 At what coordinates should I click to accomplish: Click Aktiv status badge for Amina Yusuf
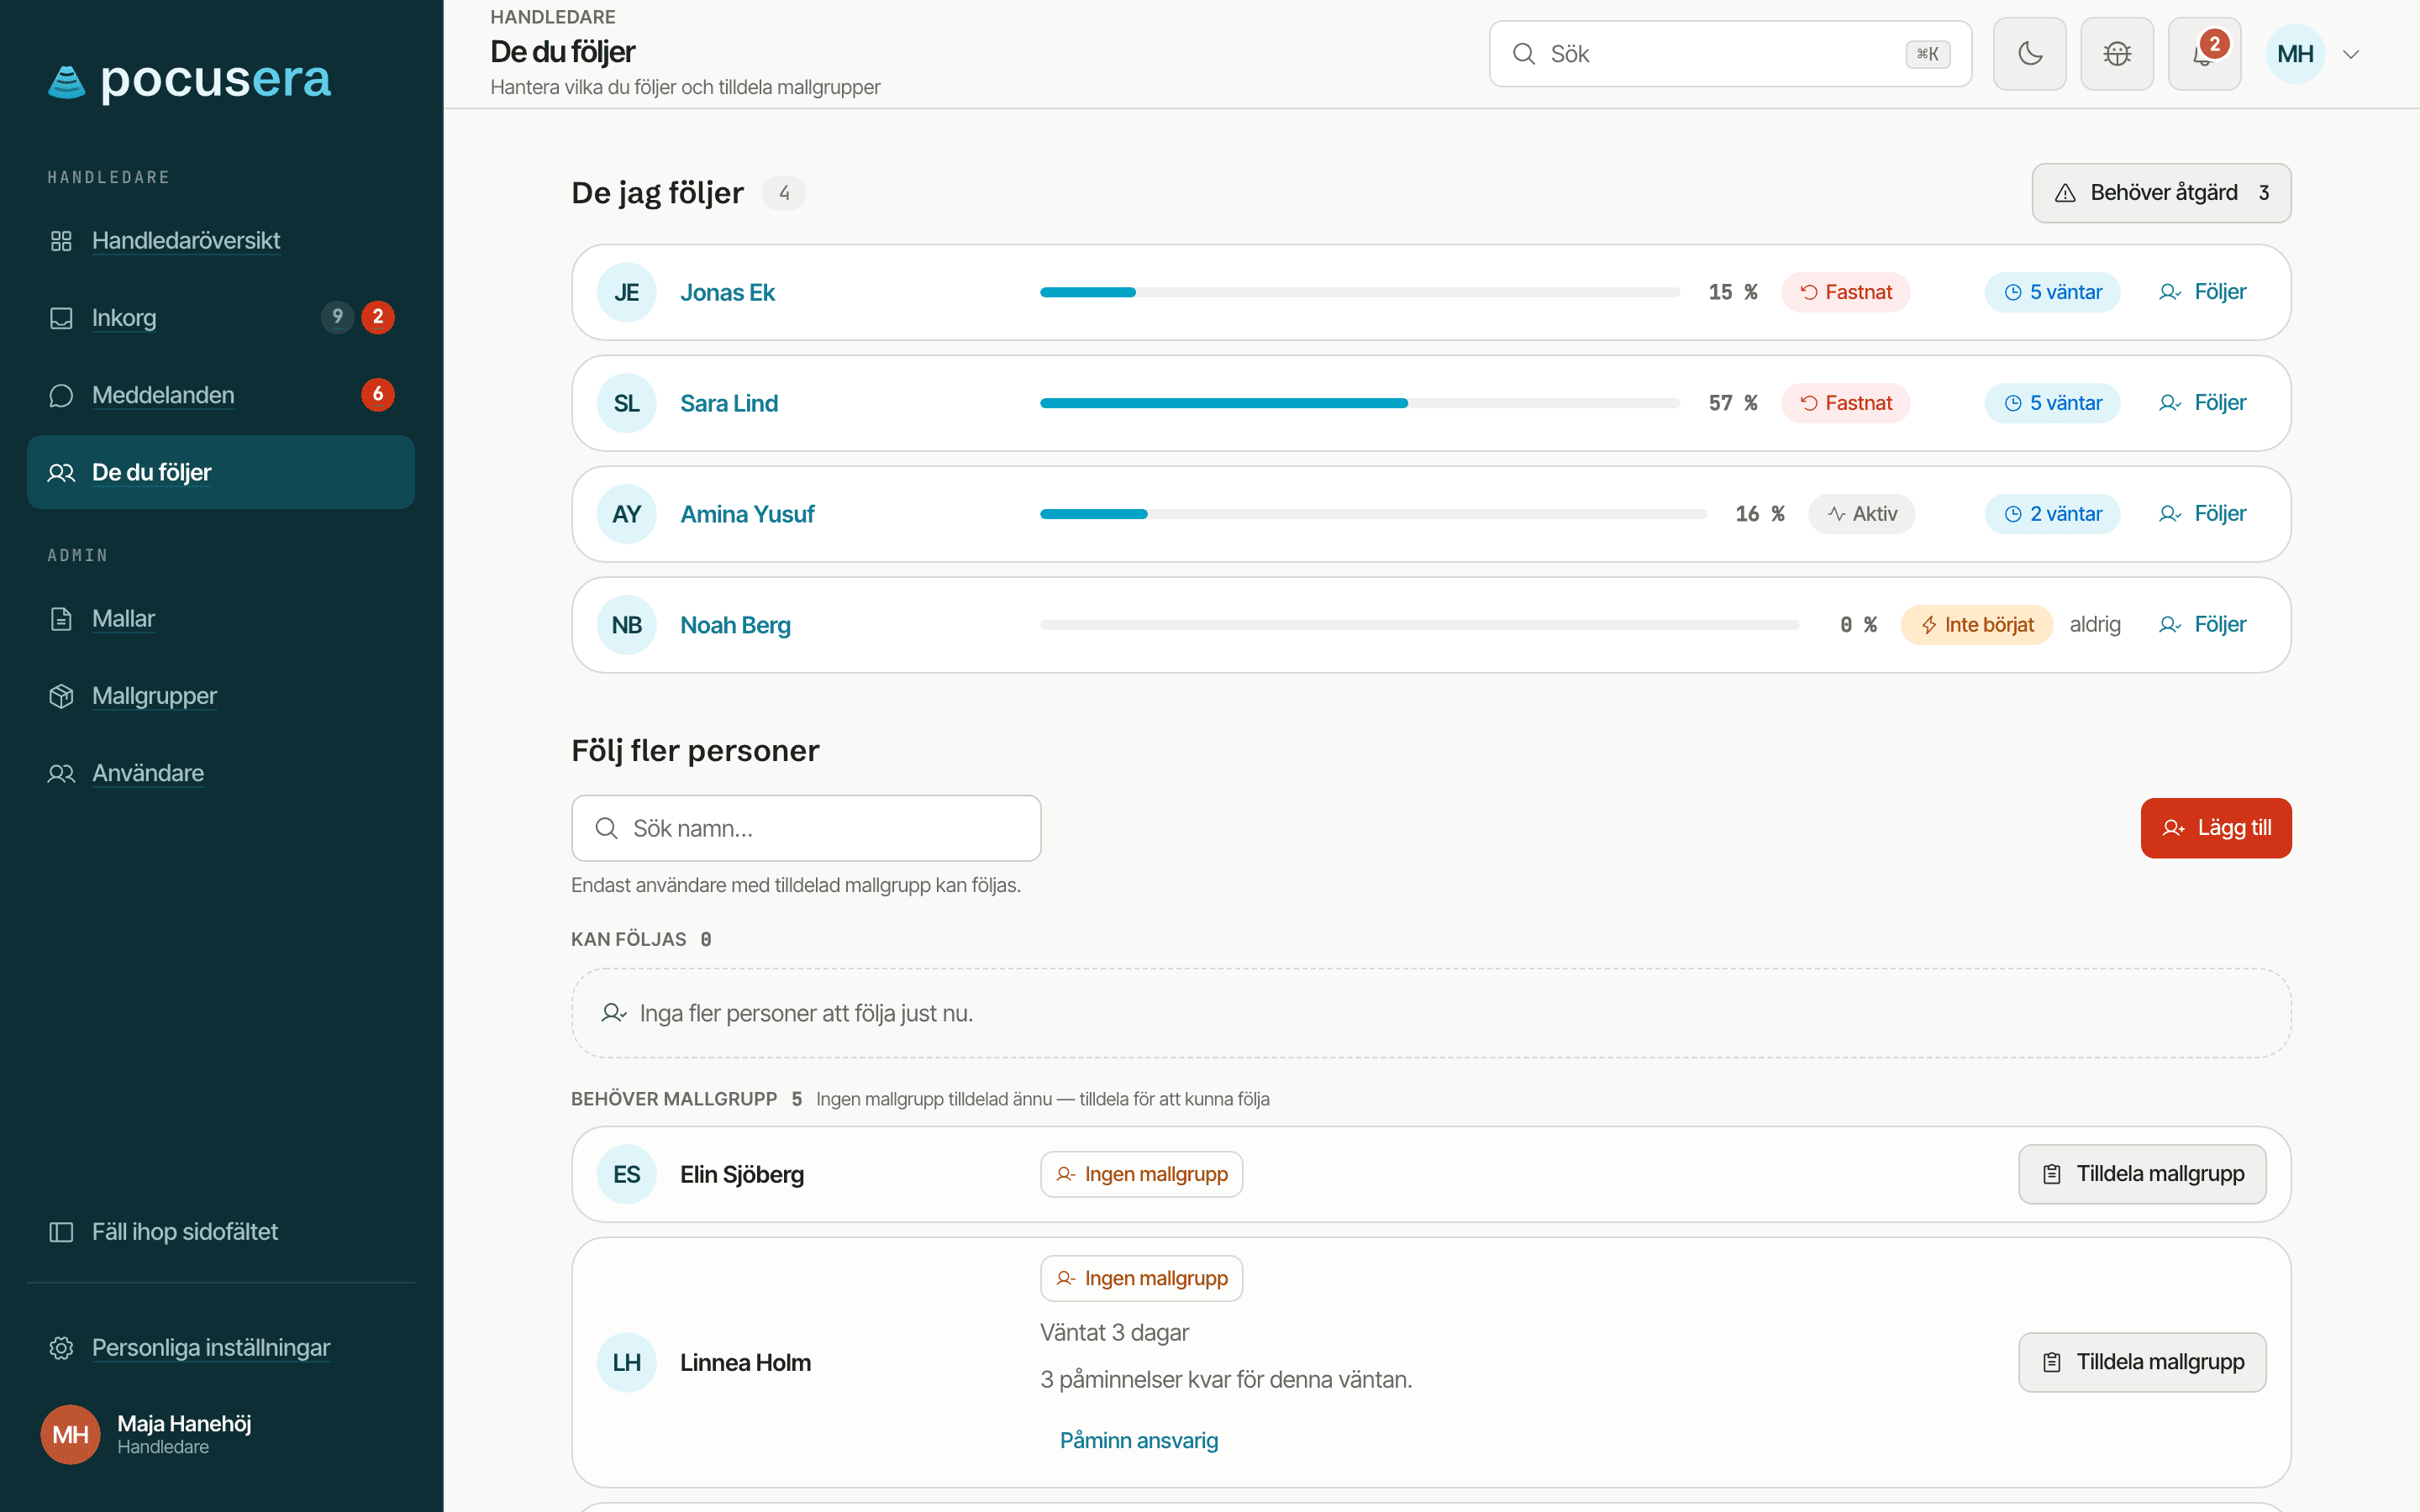coord(1861,514)
